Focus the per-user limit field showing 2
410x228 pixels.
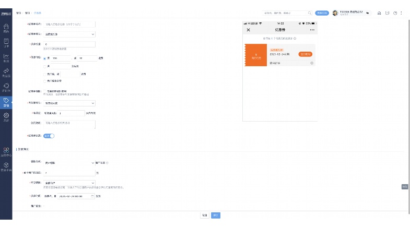[x=69, y=173]
